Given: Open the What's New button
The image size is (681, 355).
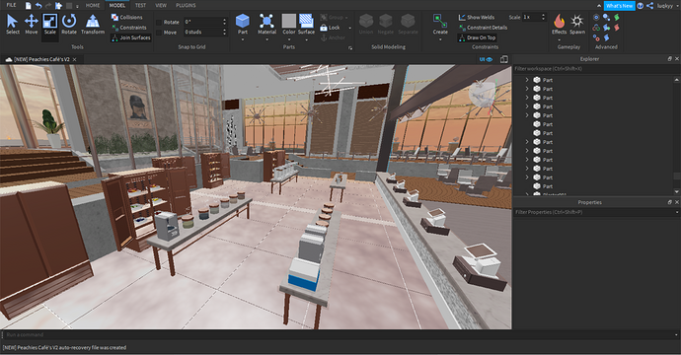Looking at the screenshot, I should click(x=620, y=6).
